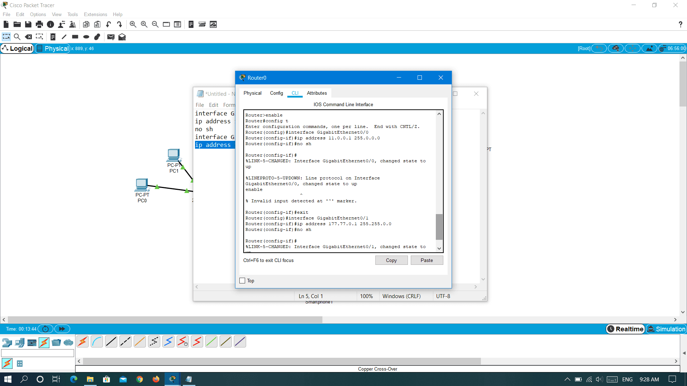The height and width of the screenshot is (386, 687).
Task: Choose the Select tool
Action: point(6,37)
